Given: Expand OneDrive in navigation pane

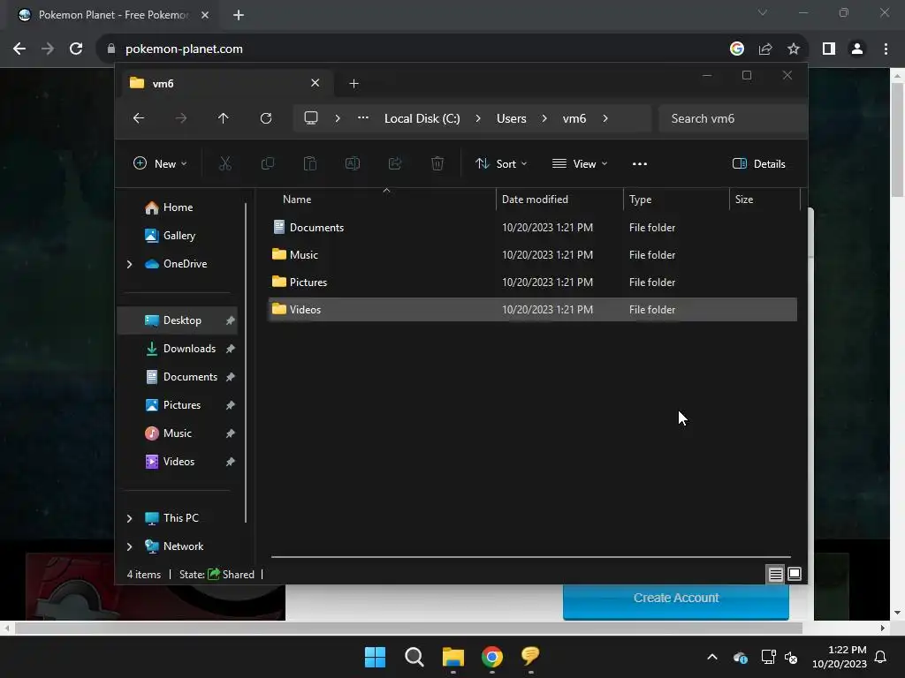Looking at the screenshot, I should click(x=129, y=264).
